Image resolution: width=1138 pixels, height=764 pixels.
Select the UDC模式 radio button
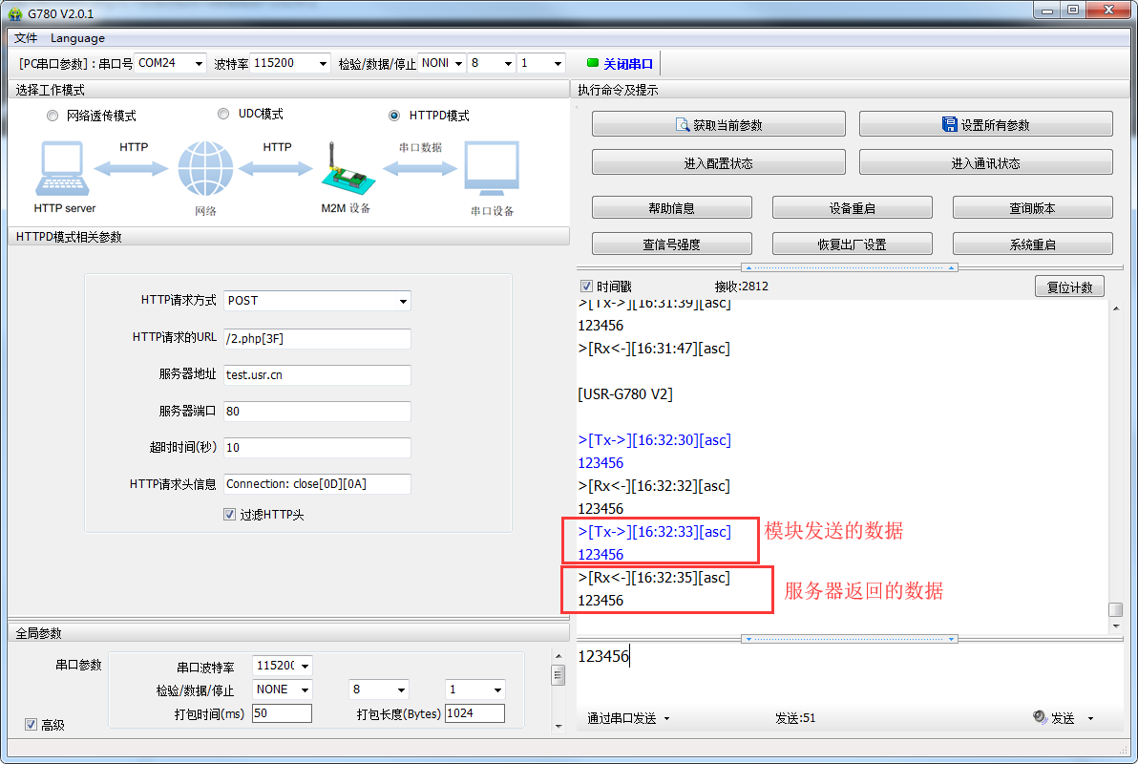point(223,114)
